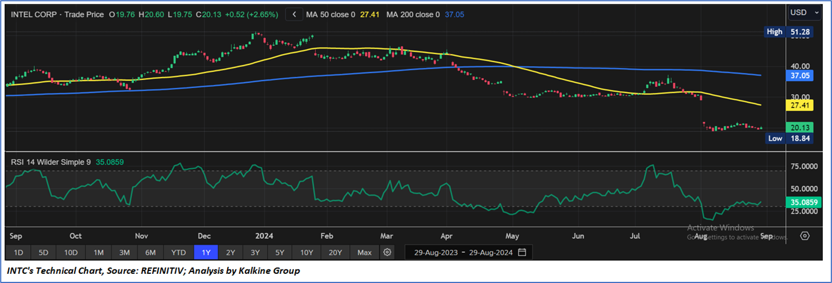Viewport: 832px width, 283px height.
Task: Click the blue 37.05 MA value tag
Action: click(800, 75)
